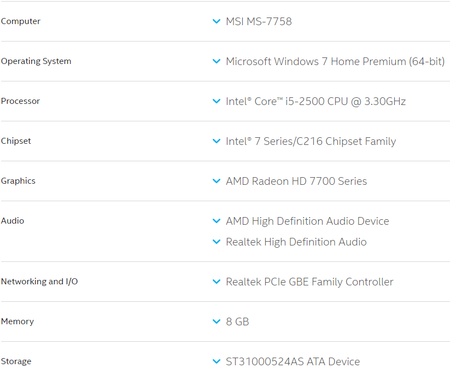This screenshot has width=450, height=380.
Task: Expand the Windows 7 Home Premium entry
Action: (x=217, y=61)
